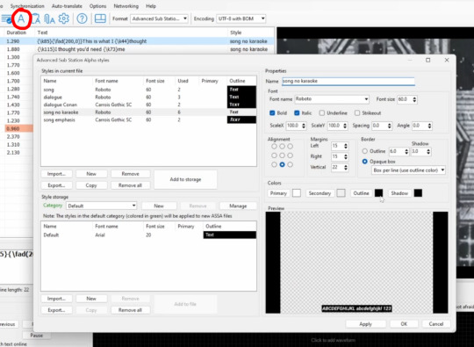Click the Help question mark icon
This screenshot has width=474, height=347.
point(82,18)
